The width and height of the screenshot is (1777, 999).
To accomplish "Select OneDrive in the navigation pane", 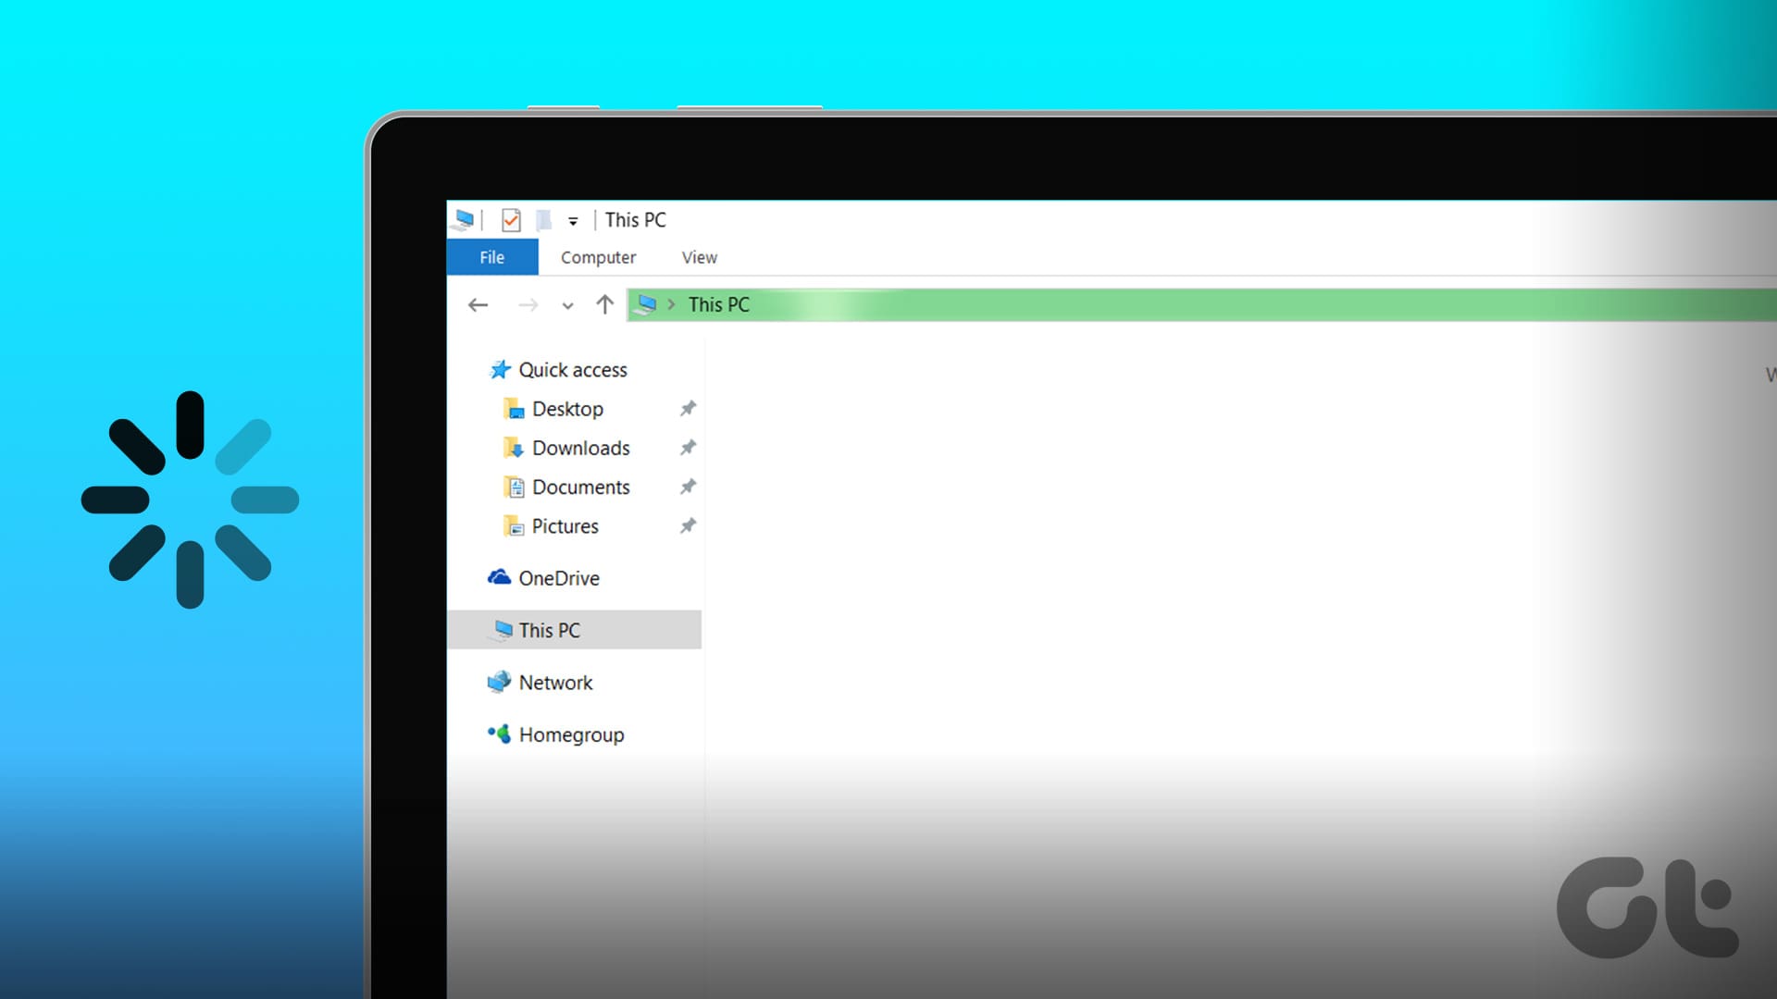I will (559, 578).
